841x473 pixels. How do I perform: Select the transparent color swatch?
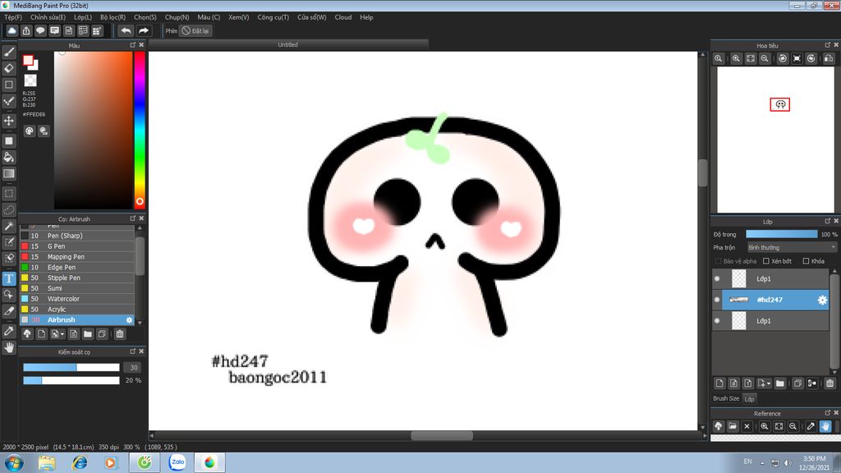tap(30, 81)
